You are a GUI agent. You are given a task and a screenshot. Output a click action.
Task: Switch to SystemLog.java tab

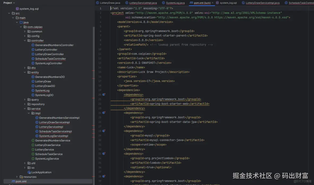click(173, 3)
